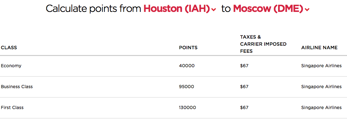Select the Economy class row
This screenshot has width=347, height=120.
click(173, 66)
